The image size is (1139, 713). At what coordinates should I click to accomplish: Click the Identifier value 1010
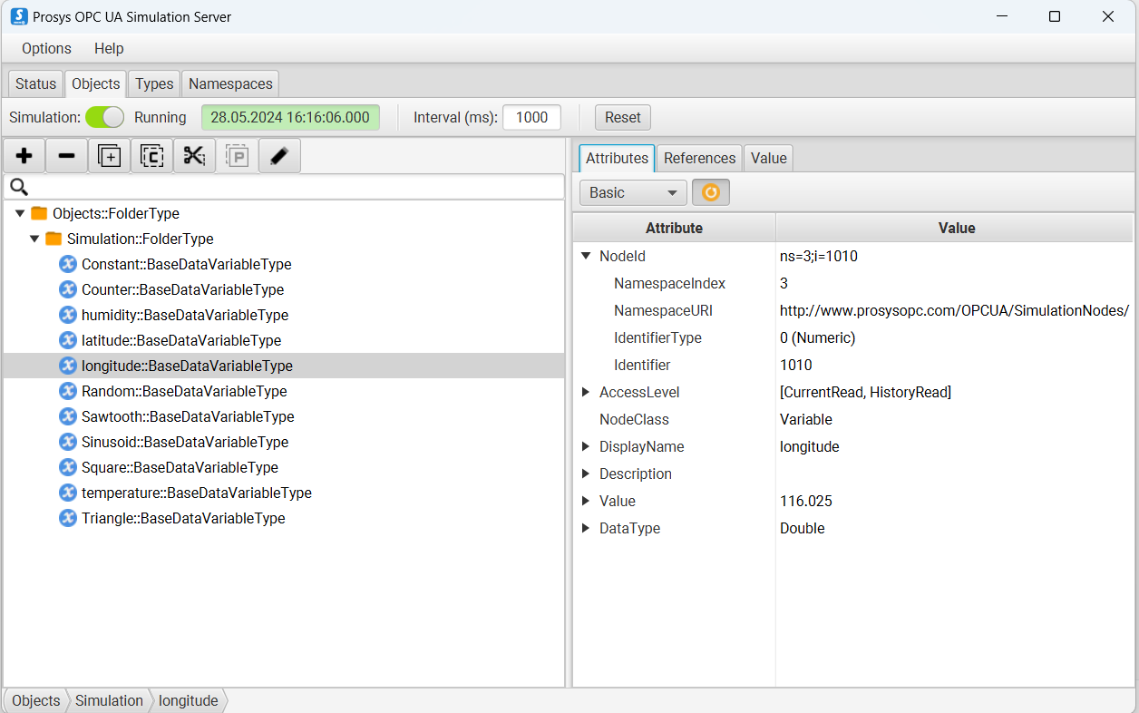(796, 365)
